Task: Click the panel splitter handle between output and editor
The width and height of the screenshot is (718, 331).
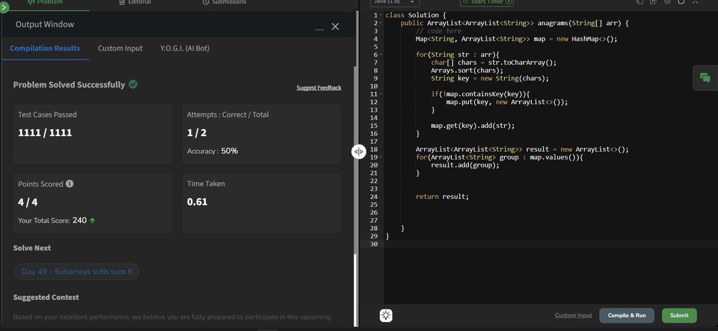Action: [358, 152]
